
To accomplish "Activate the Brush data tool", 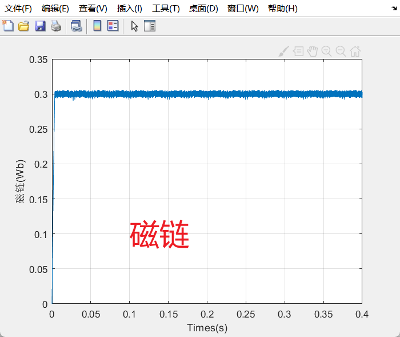I will click(x=283, y=51).
